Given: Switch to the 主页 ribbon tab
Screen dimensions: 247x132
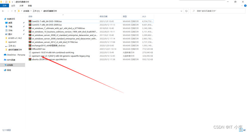Looking at the screenshot, I should tap(13, 6).
